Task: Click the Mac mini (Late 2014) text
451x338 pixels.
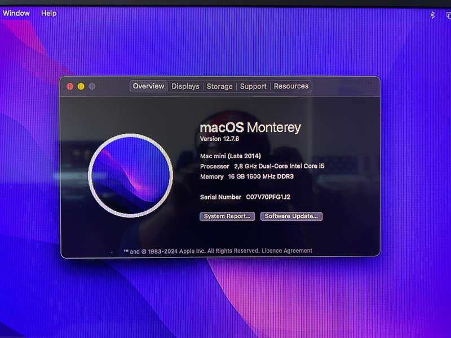Action: pyautogui.click(x=231, y=156)
